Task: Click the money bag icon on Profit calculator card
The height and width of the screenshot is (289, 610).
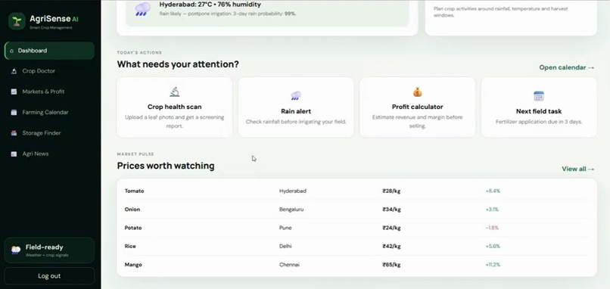Action: pyautogui.click(x=418, y=92)
